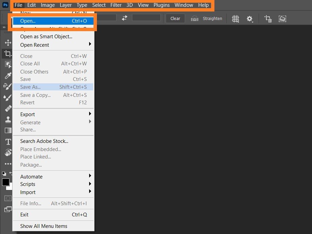Choose Package... menu entry
Image resolution: width=312 pixels, height=234 pixels.
pyautogui.click(x=53, y=165)
